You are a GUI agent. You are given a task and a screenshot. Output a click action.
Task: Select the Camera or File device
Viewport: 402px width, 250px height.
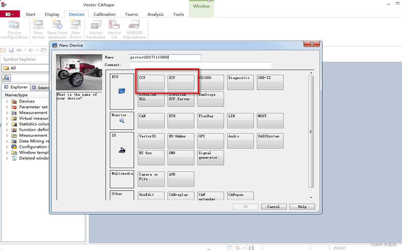pyautogui.click(x=151, y=179)
